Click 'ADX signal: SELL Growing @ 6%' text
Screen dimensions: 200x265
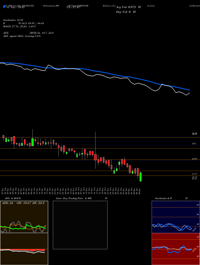pyautogui.click(x=22, y=36)
